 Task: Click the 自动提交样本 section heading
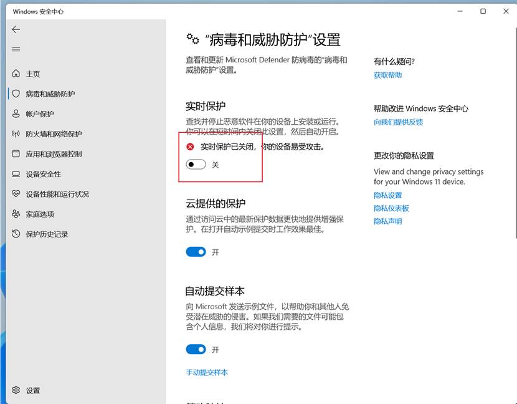point(215,291)
